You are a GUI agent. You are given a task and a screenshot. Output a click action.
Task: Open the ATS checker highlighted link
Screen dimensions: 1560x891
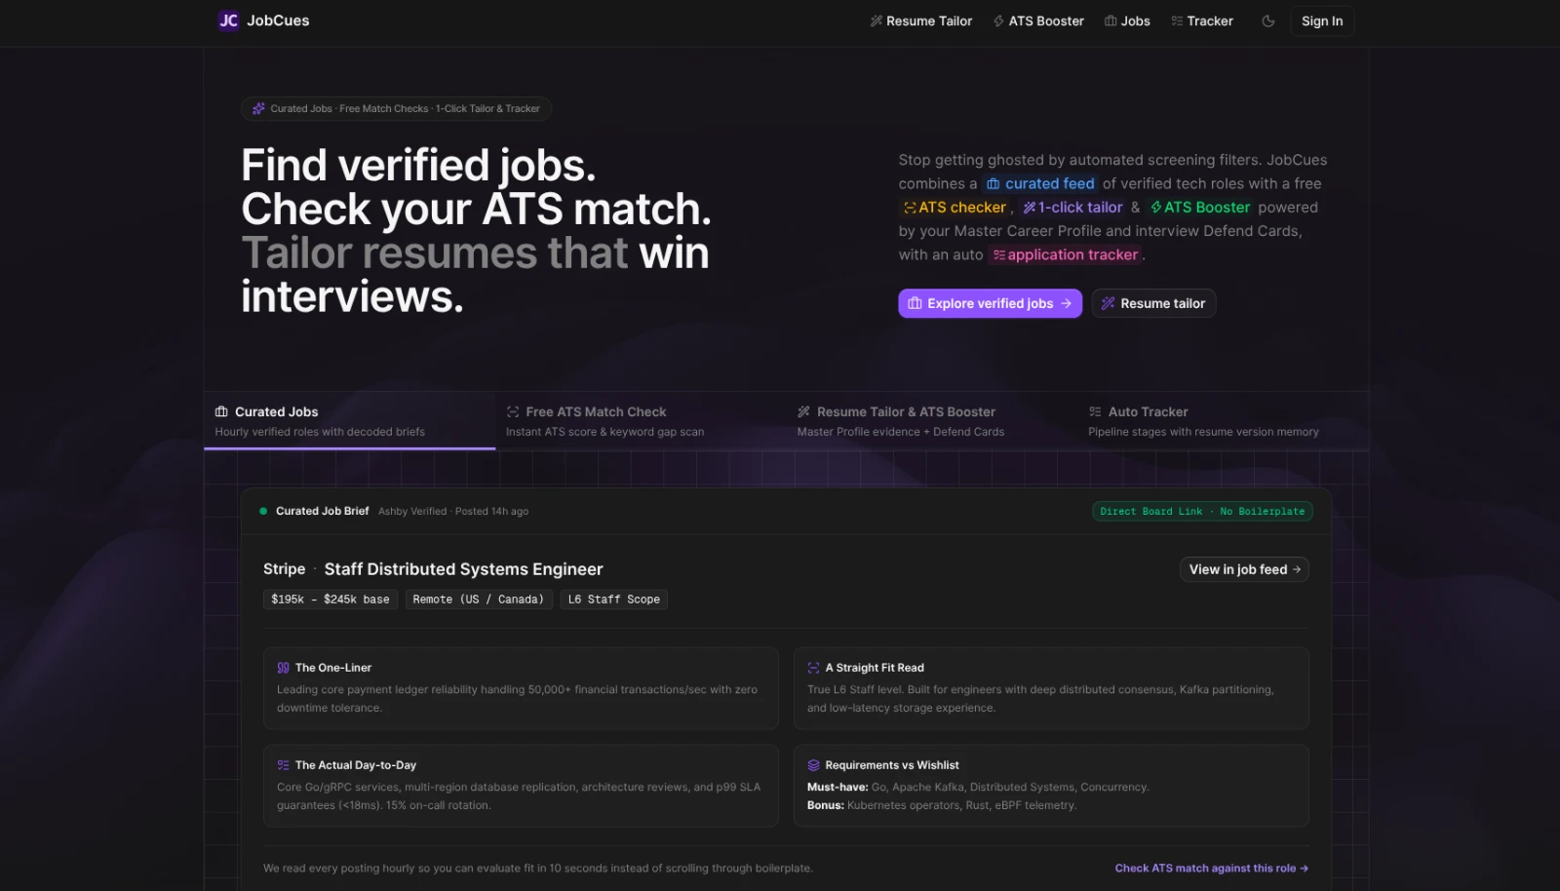[955, 207]
